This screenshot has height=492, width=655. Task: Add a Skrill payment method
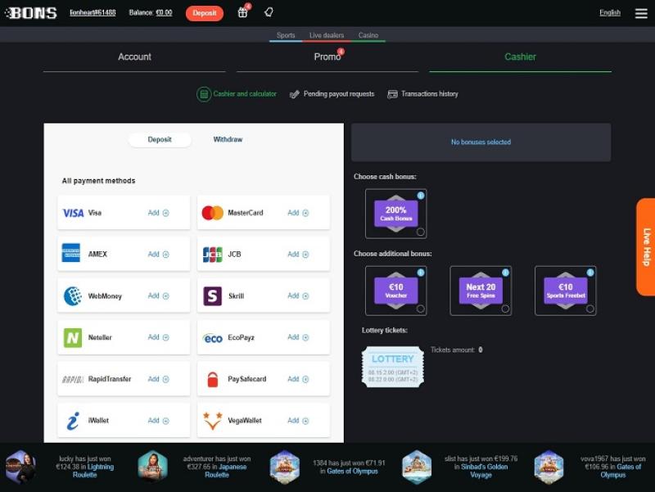tap(298, 296)
